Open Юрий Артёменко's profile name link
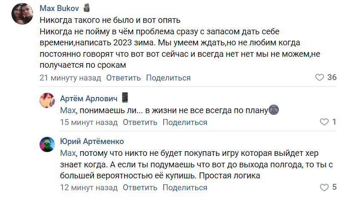346x197 pixels. pyautogui.click(x=92, y=142)
